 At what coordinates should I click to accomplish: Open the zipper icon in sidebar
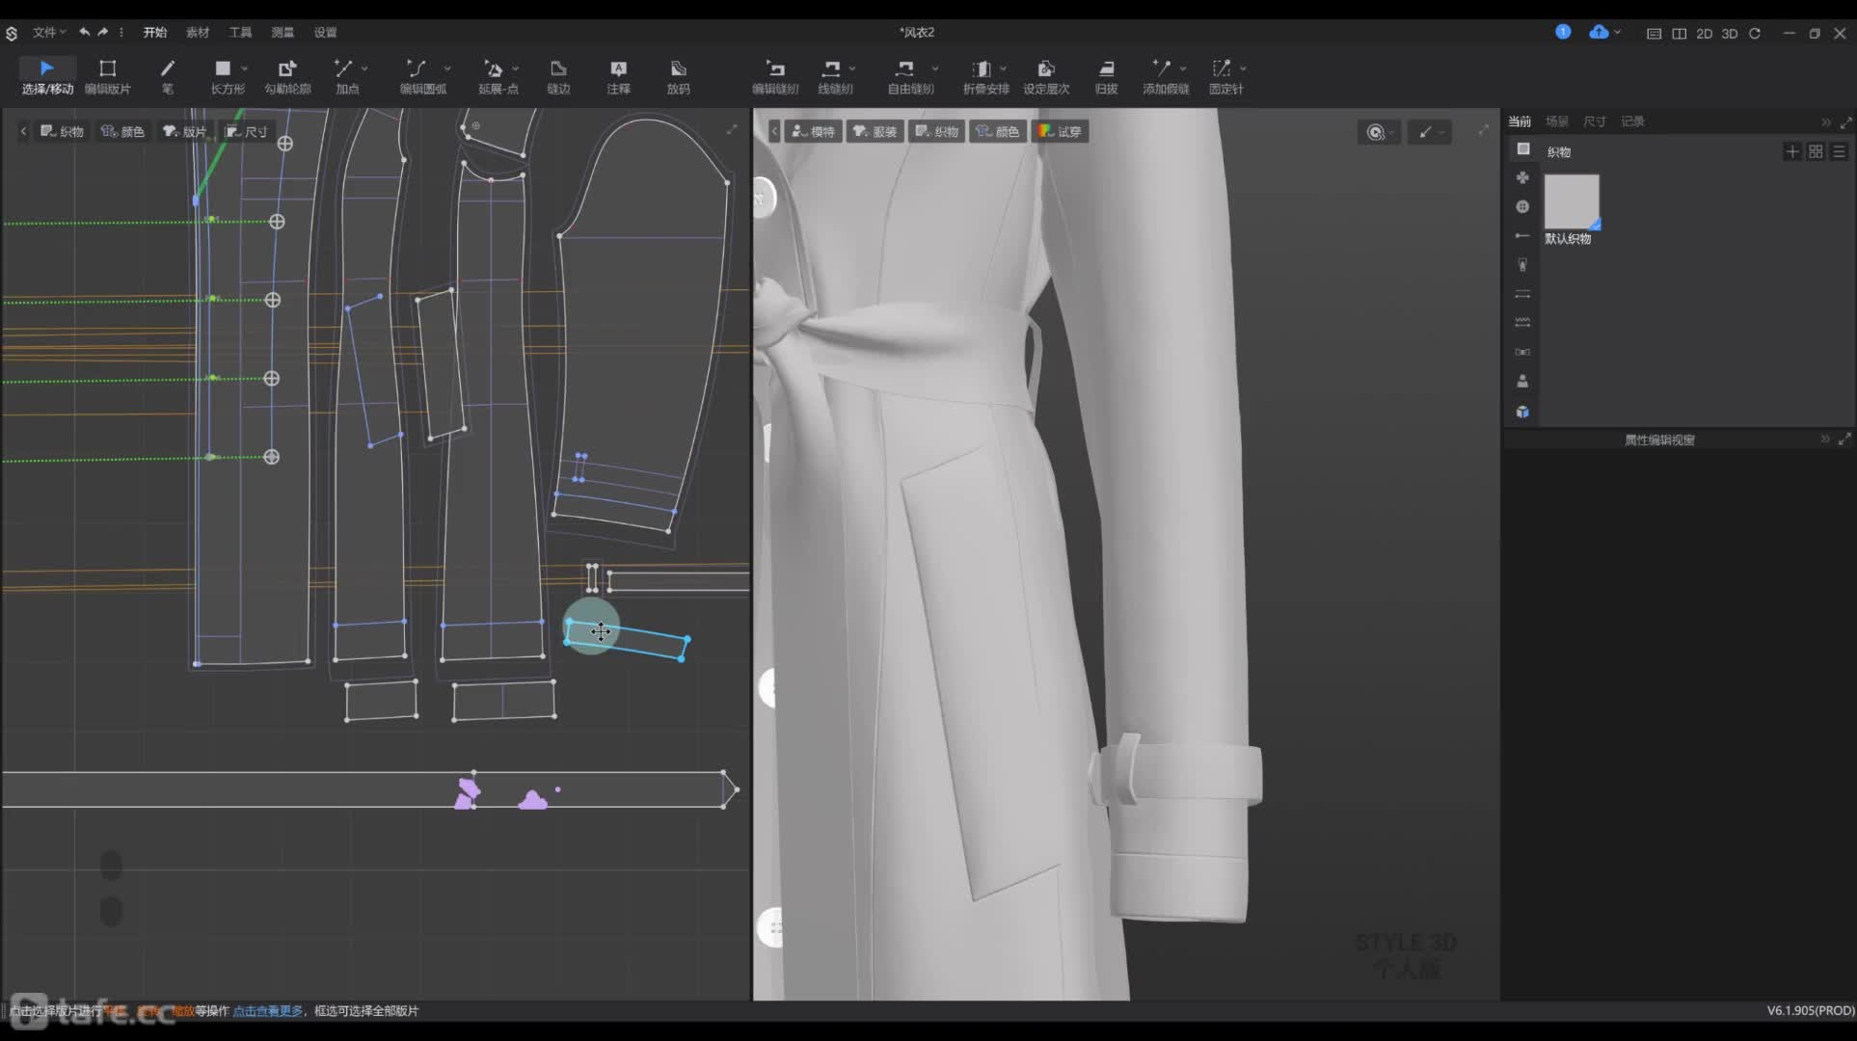[1522, 264]
